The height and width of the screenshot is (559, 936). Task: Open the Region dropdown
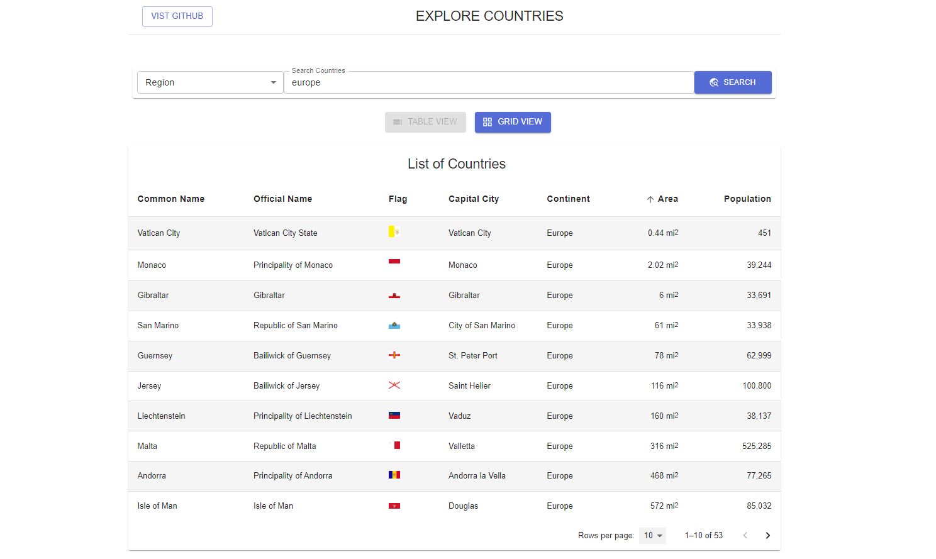[x=210, y=82]
